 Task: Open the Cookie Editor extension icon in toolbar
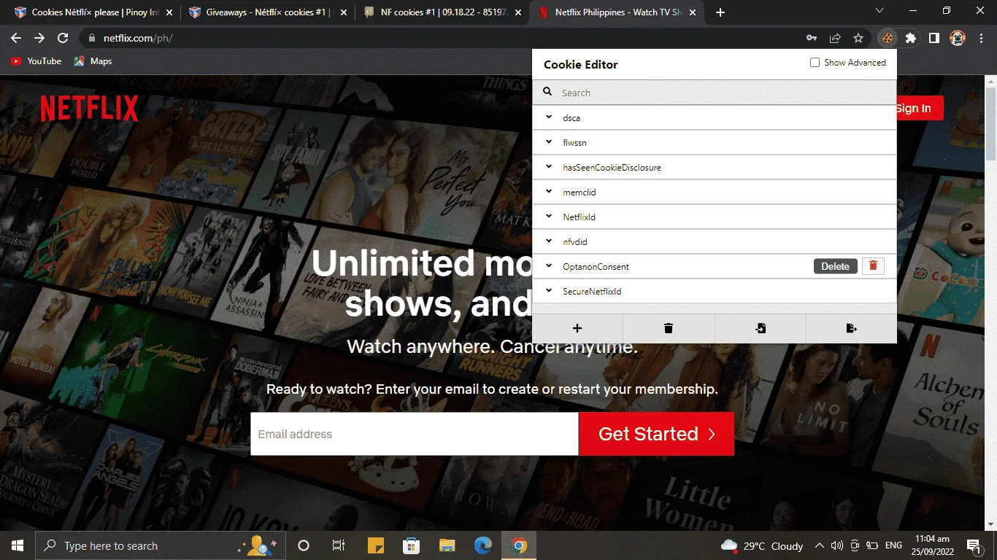(x=887, y=38)
